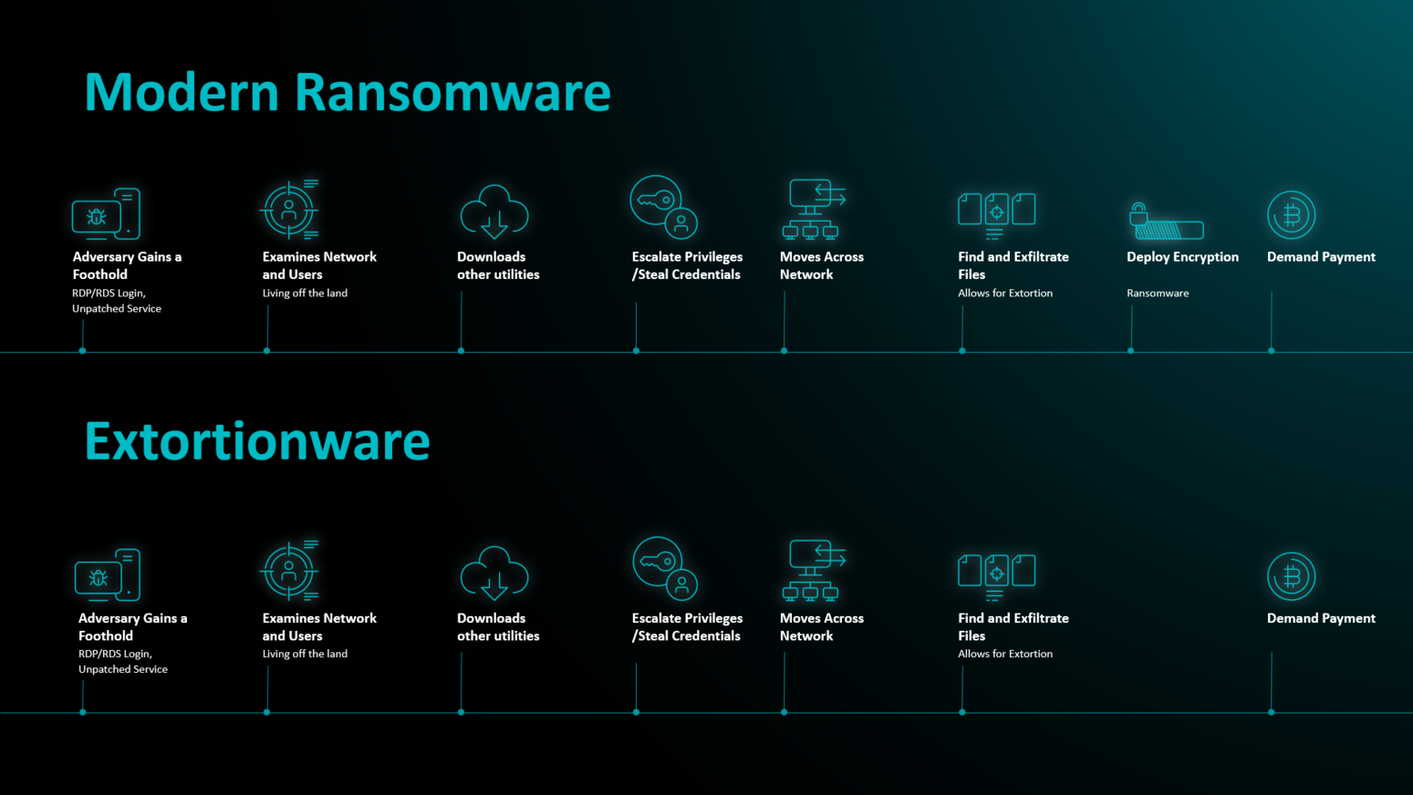
Task: Click the exfiltrate files icon in Extortionware row
Action: click(997, 577)
